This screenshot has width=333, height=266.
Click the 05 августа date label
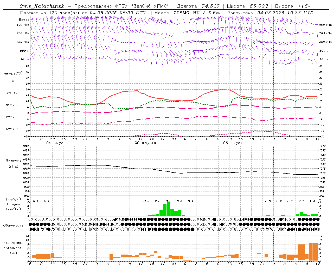(x=145, y=143)
